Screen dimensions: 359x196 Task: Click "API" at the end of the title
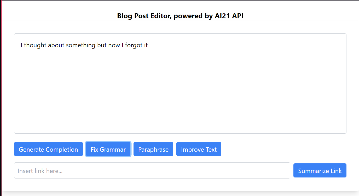pyautogui.click(x=238, y=16)
